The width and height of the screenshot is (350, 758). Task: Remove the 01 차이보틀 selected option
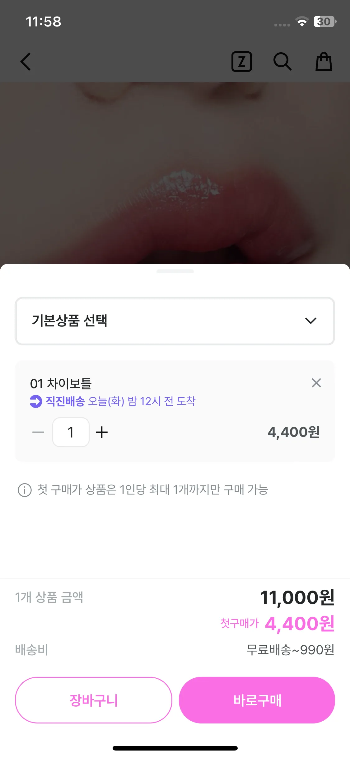click(316, 383)
